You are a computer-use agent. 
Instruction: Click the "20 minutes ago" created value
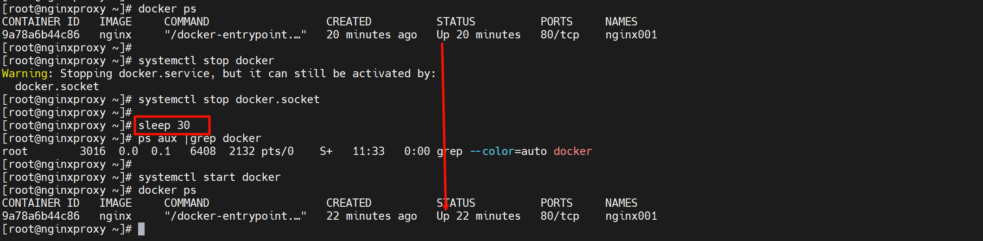(x=371, y=35)
